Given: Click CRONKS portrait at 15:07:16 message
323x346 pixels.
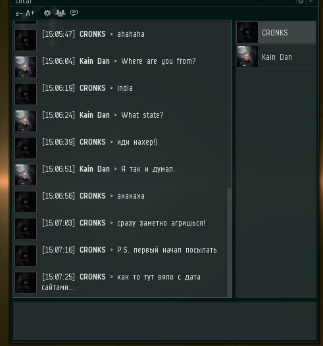Looking at the screenshot, I should point(26,256).
